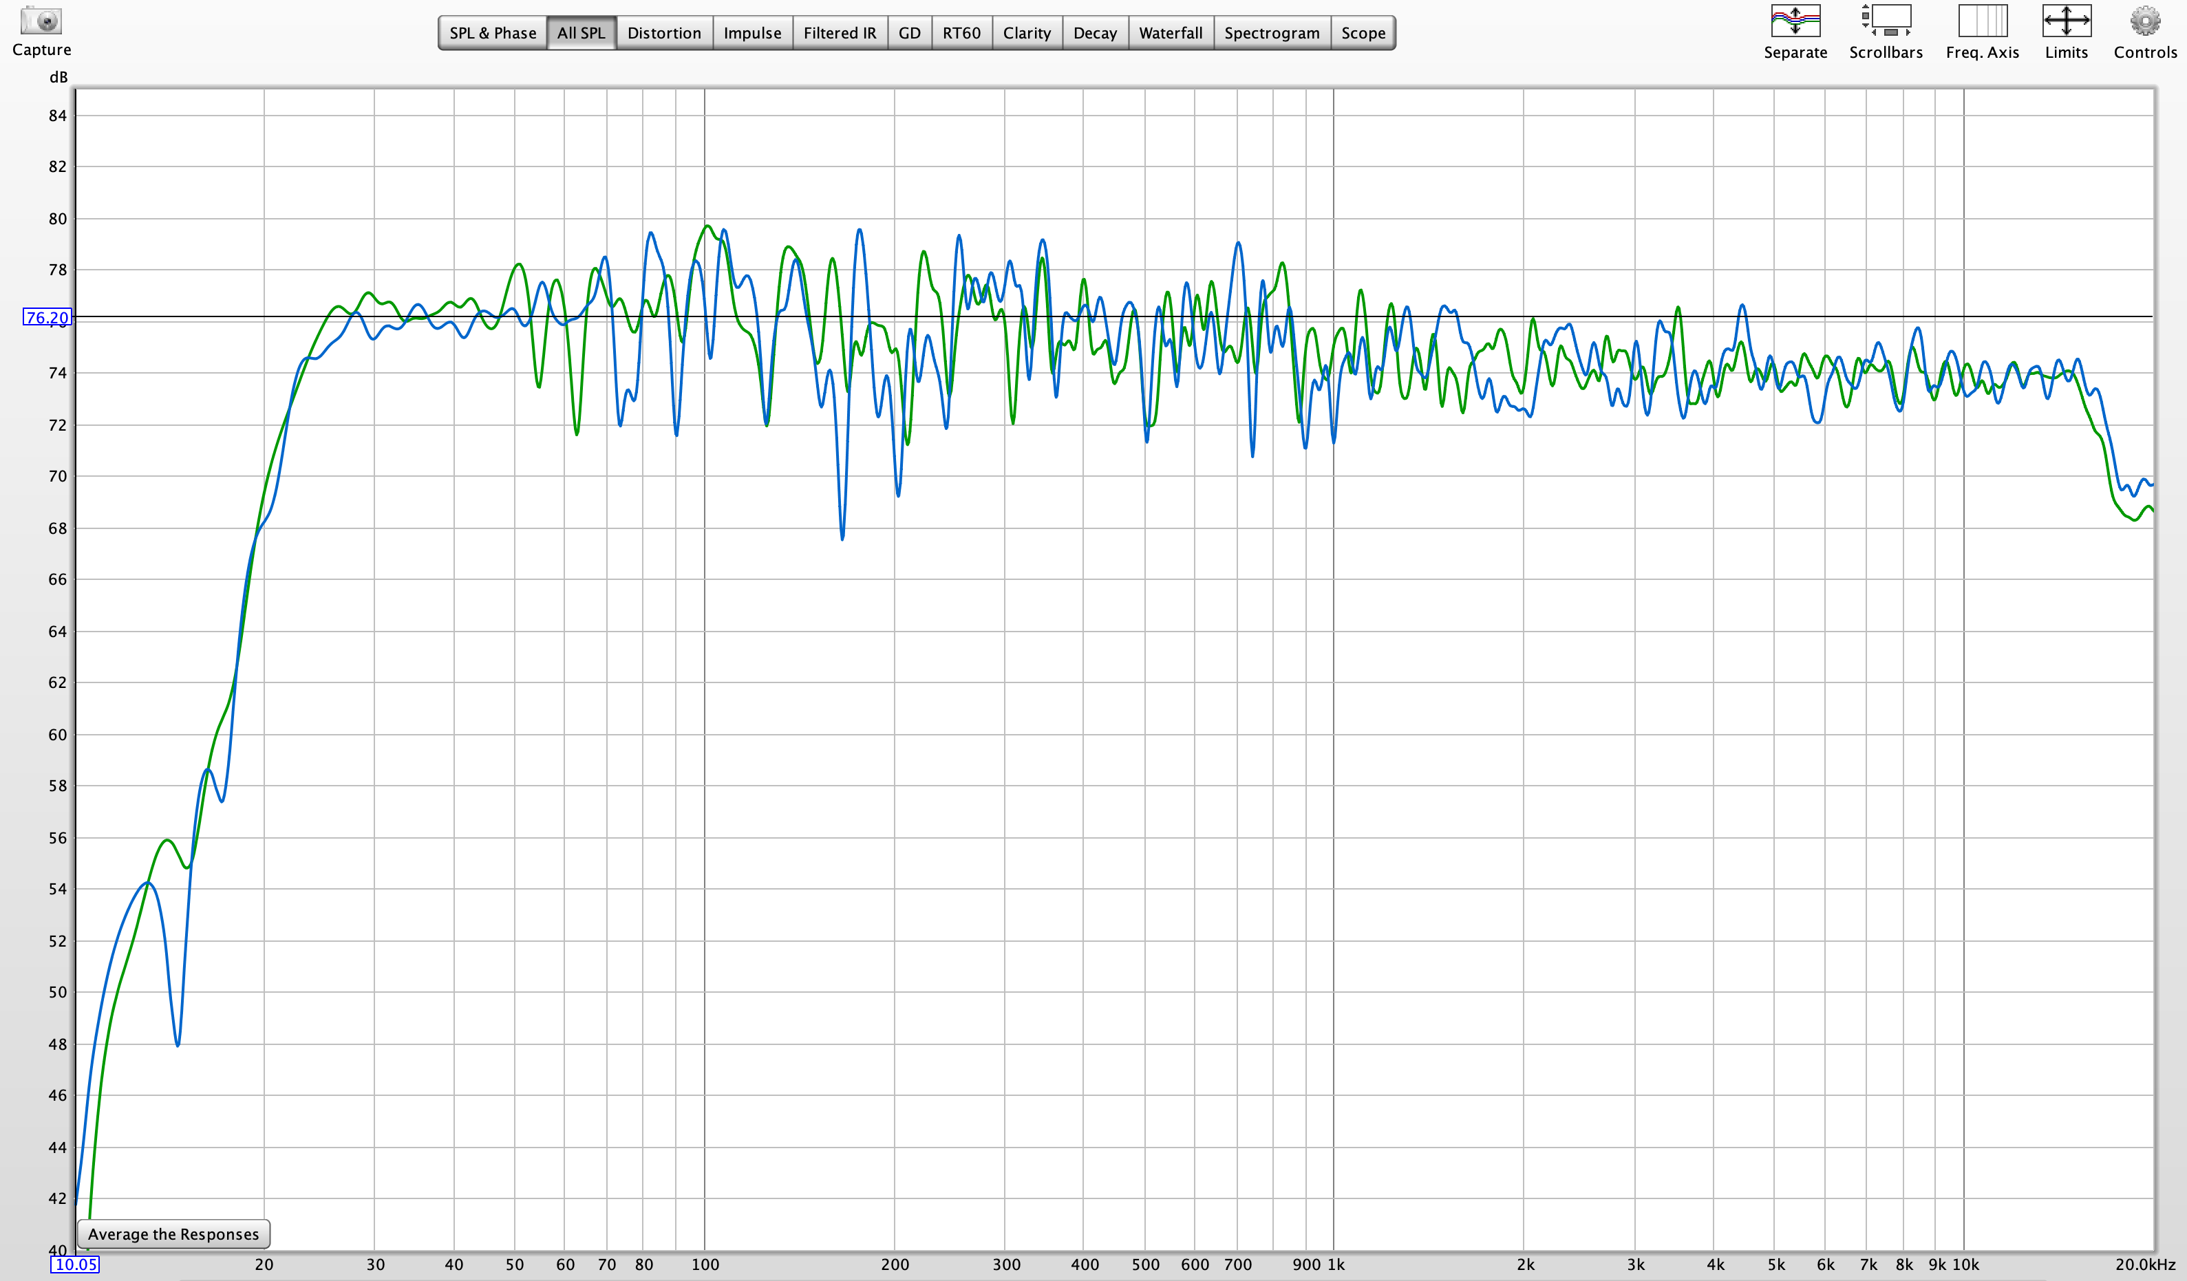Switch to SPL & Phase tab
2187x1281 pixels.
[x=493, y=33]
